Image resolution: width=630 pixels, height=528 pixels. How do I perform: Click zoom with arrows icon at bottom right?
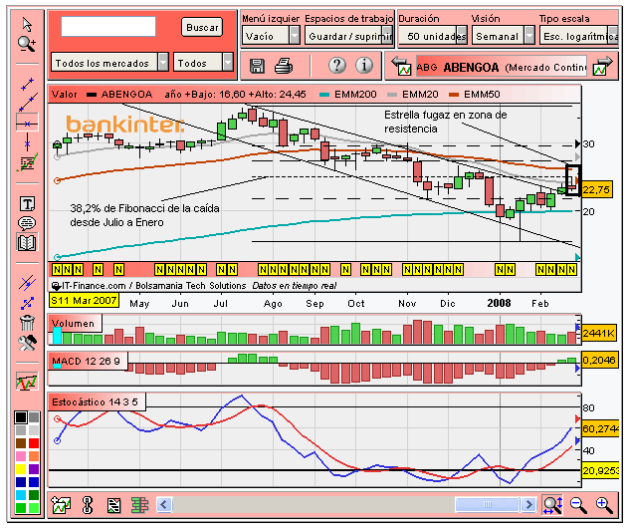pos(552,505)
